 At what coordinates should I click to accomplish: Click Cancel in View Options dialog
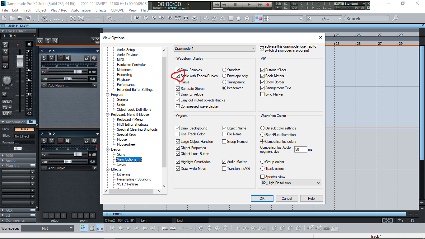287,199
